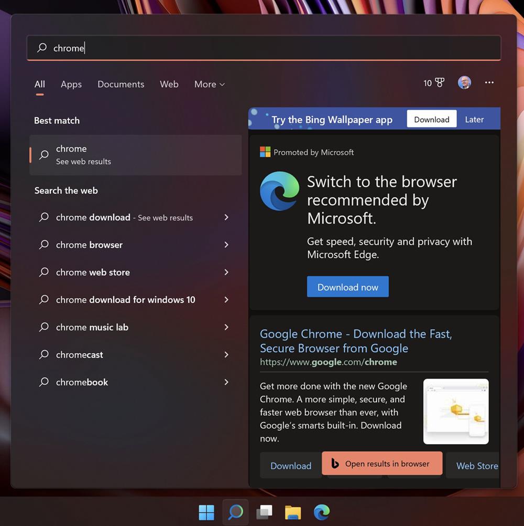The width and height of the screenshot is (524, 526).
Task: Select the magnifying glass inside the search box
Action: pos(41,48)
